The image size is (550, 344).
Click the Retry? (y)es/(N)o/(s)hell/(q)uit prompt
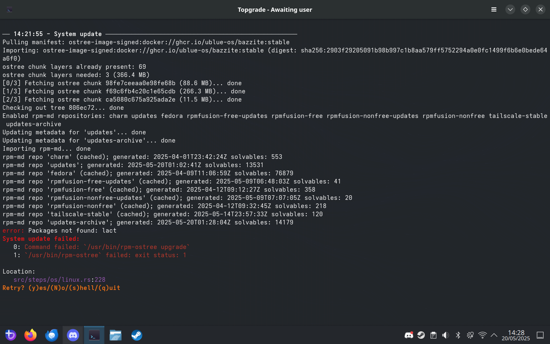tap(62, 288)
